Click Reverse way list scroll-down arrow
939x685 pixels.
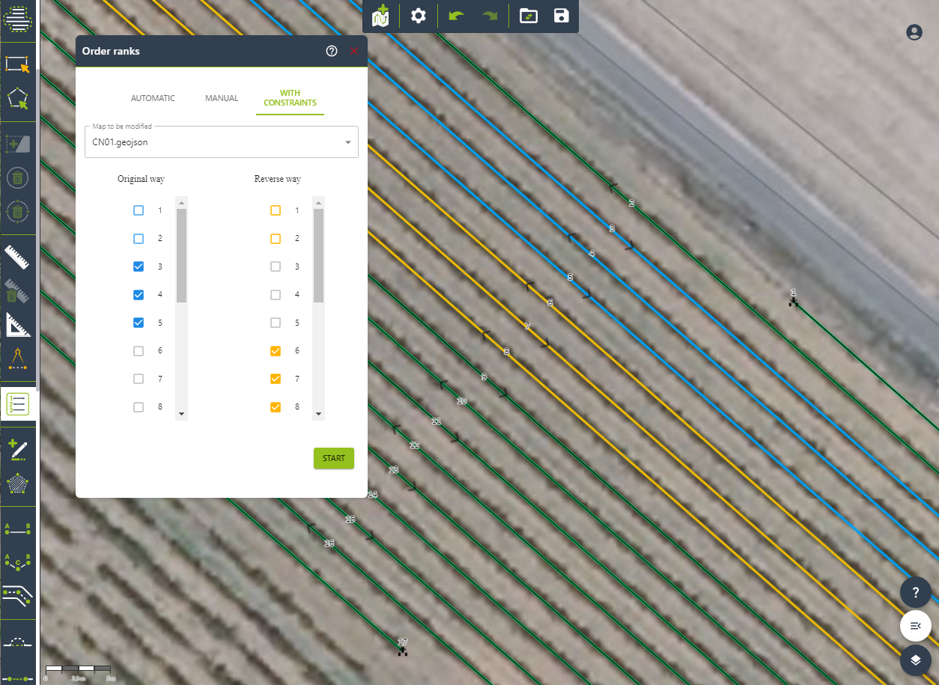[x=318, y=414]
